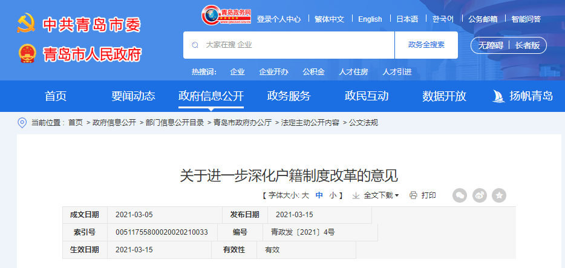This screenshot has height=268, width=565.
Task: Open 要闻动态 navigation tab
Action: point(133,96)
